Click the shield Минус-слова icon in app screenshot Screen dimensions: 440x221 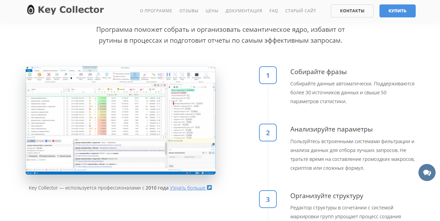107,74
